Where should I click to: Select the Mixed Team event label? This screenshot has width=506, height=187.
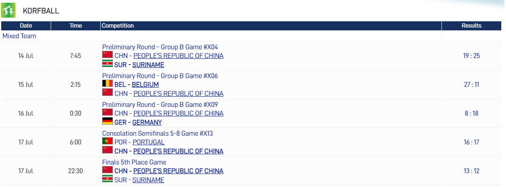click(19, 36)
